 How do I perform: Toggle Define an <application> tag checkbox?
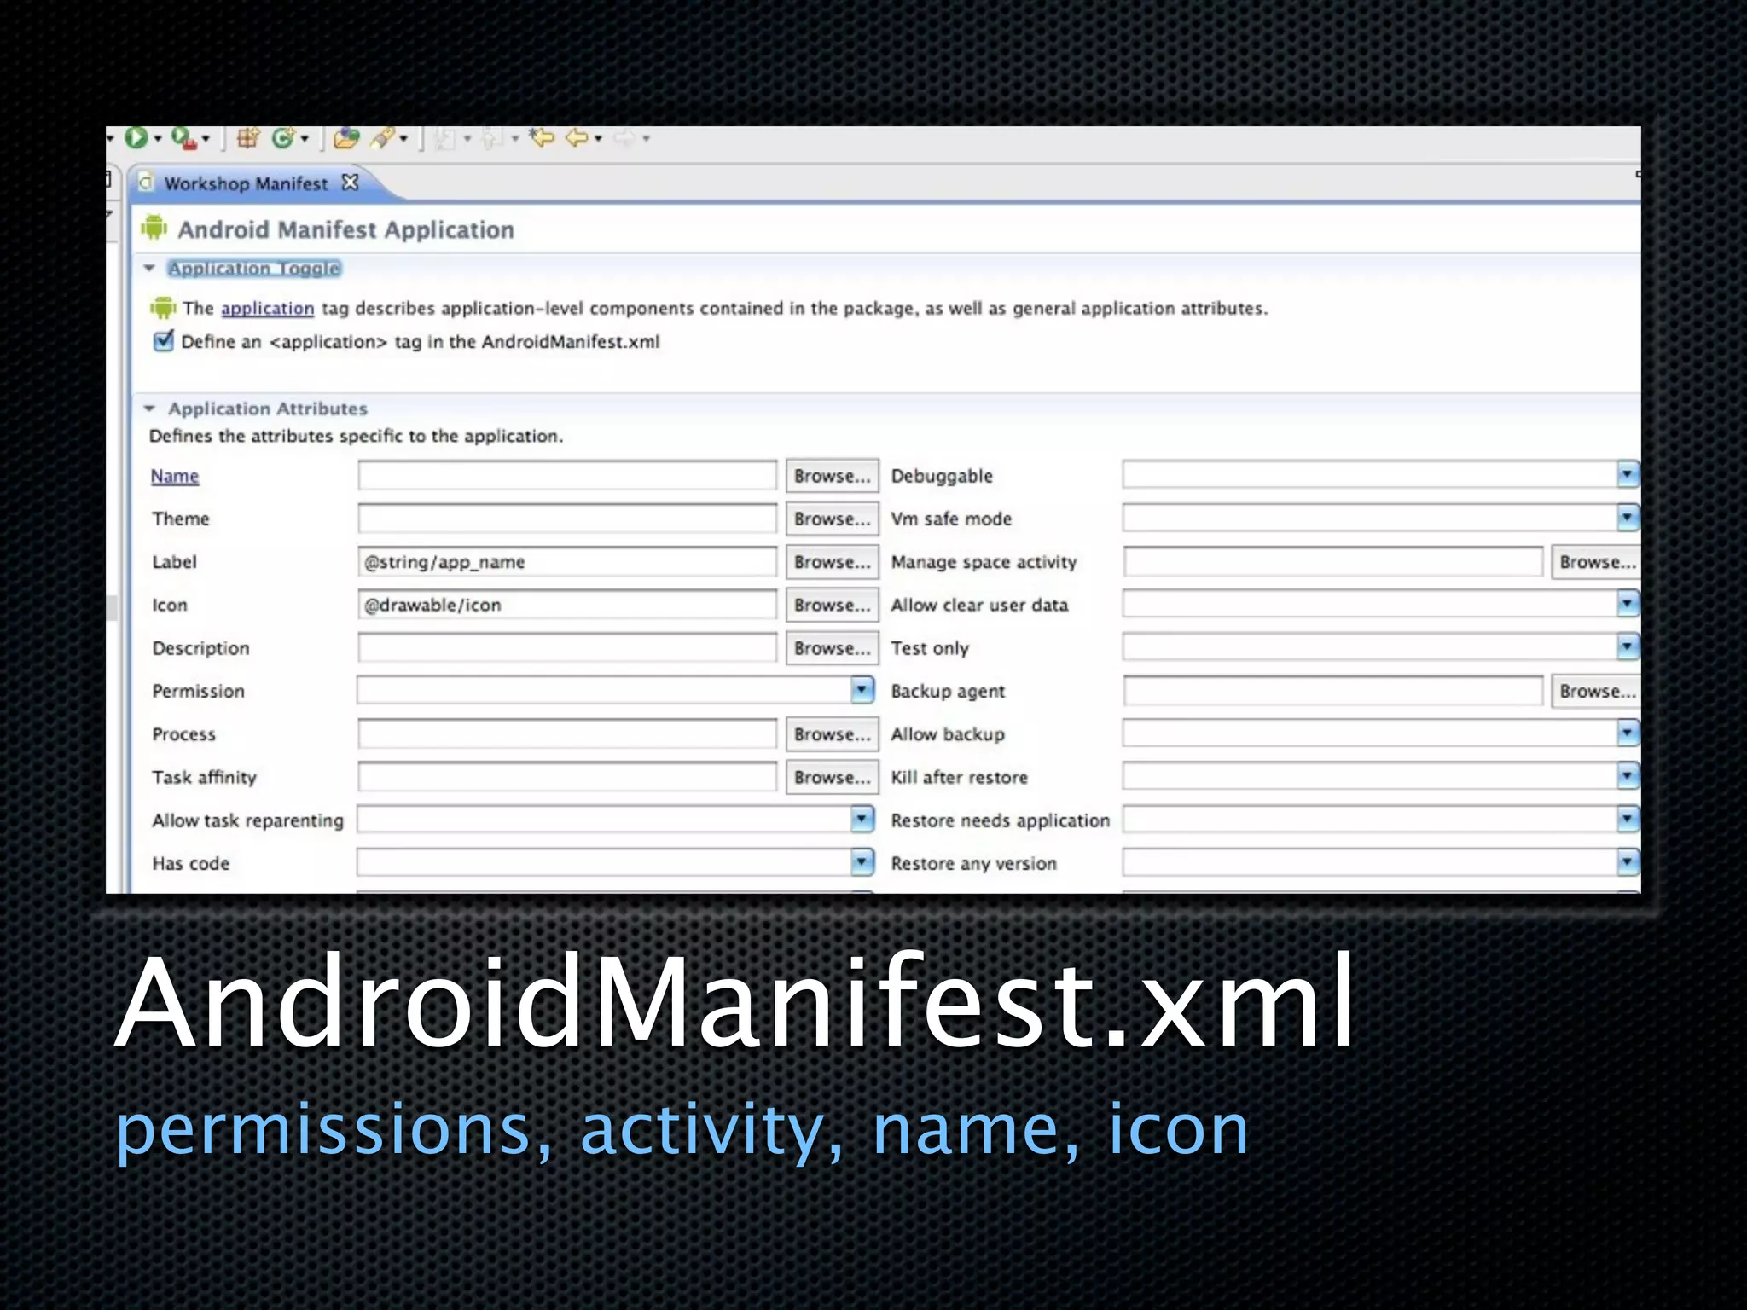[x=163, y=341]
